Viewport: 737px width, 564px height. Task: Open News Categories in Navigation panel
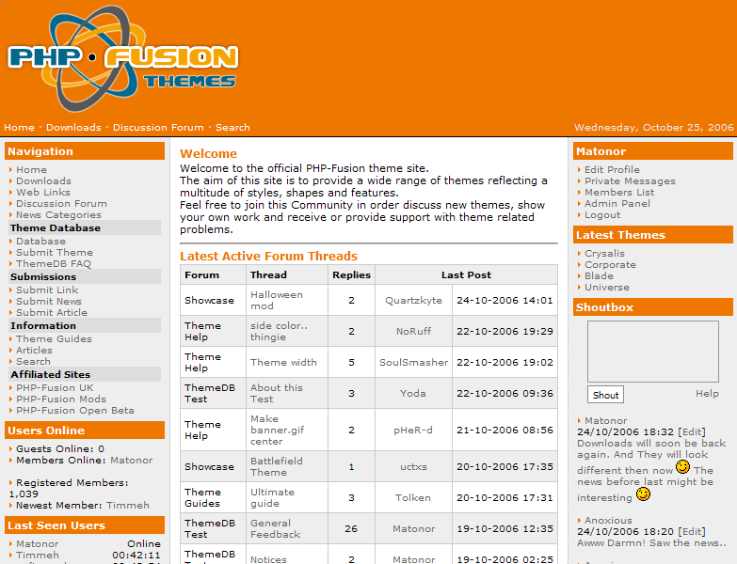[58, 215]
